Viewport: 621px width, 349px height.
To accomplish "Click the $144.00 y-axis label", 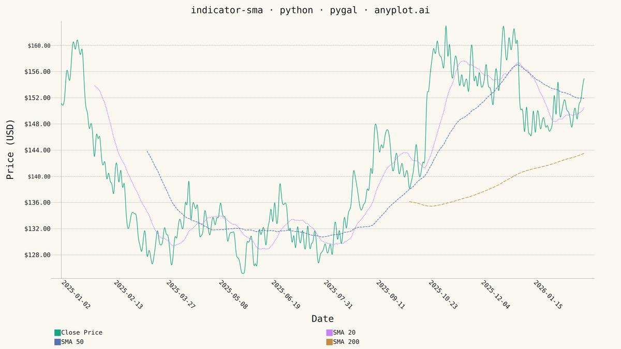I will point(37,150).
